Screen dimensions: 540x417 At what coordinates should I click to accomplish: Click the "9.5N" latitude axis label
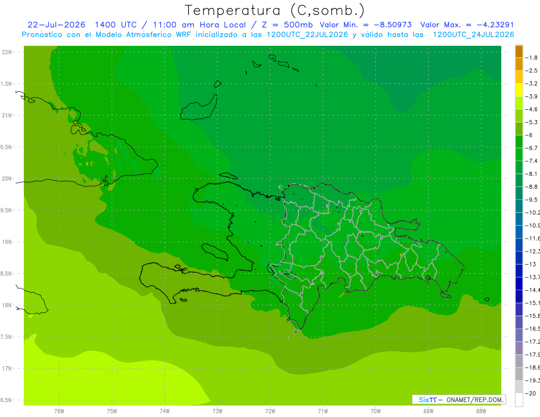[x=7, y=211]
